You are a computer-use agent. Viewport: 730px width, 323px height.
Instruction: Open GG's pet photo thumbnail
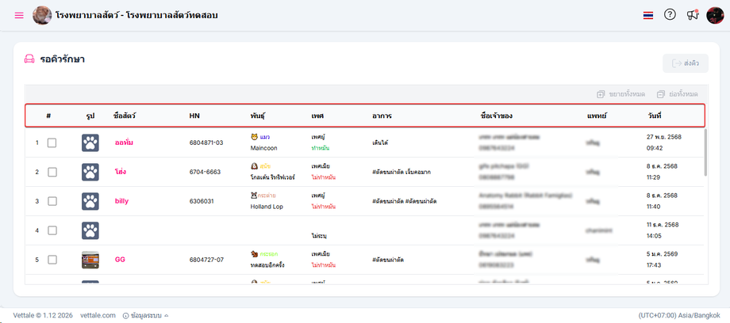90,260
